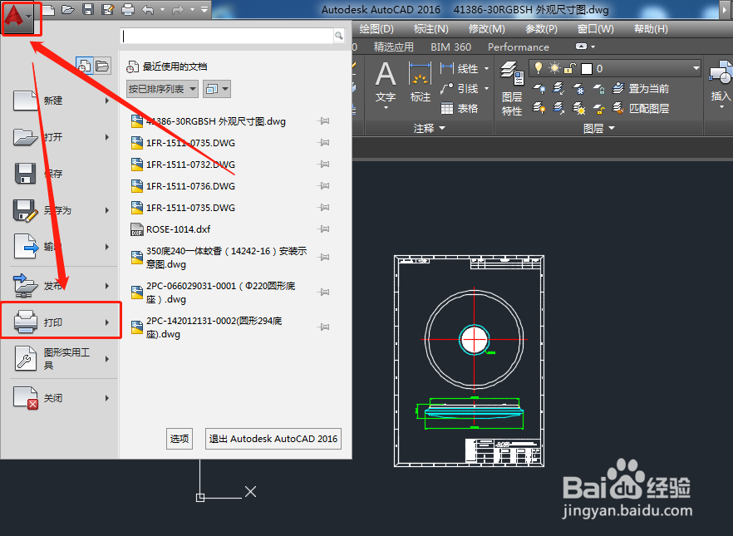Open 图层特性 layer properties manager
Viewport: 733px width, 536px height.
point(512,88)
